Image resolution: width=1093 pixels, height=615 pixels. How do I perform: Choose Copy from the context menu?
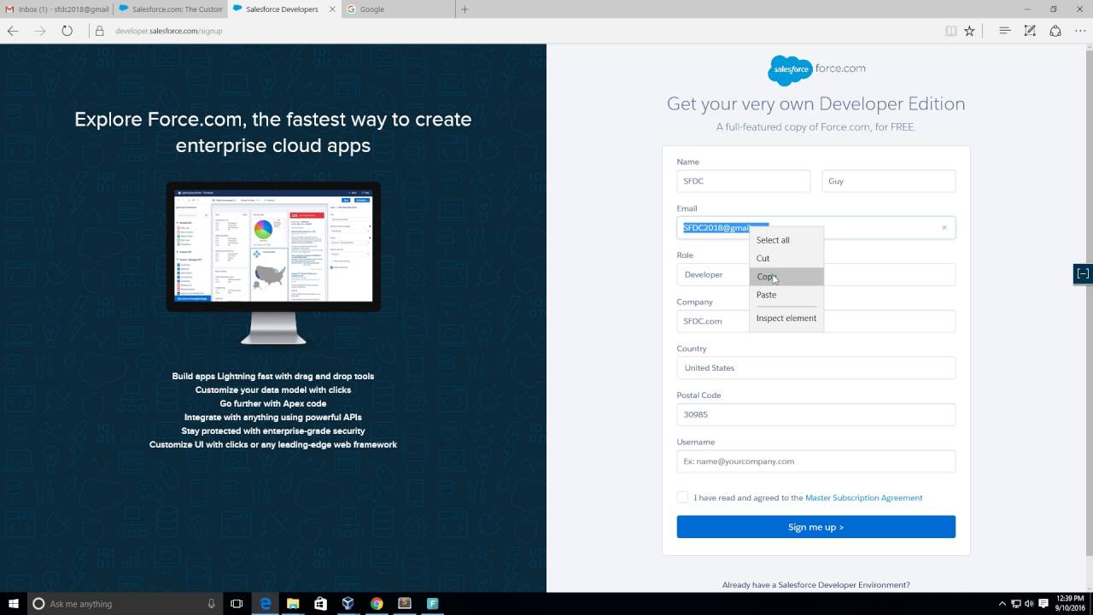(786, 277)
